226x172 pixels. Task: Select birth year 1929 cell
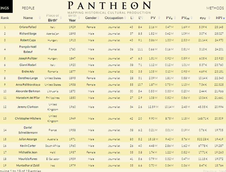click(x=72, y=27)
